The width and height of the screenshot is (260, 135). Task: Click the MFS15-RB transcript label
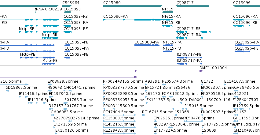tap(171, 23)
